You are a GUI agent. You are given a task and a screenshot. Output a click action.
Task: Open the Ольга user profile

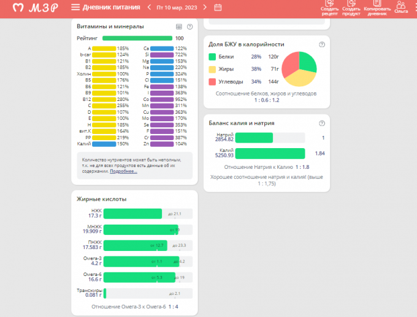pos(402,7)
